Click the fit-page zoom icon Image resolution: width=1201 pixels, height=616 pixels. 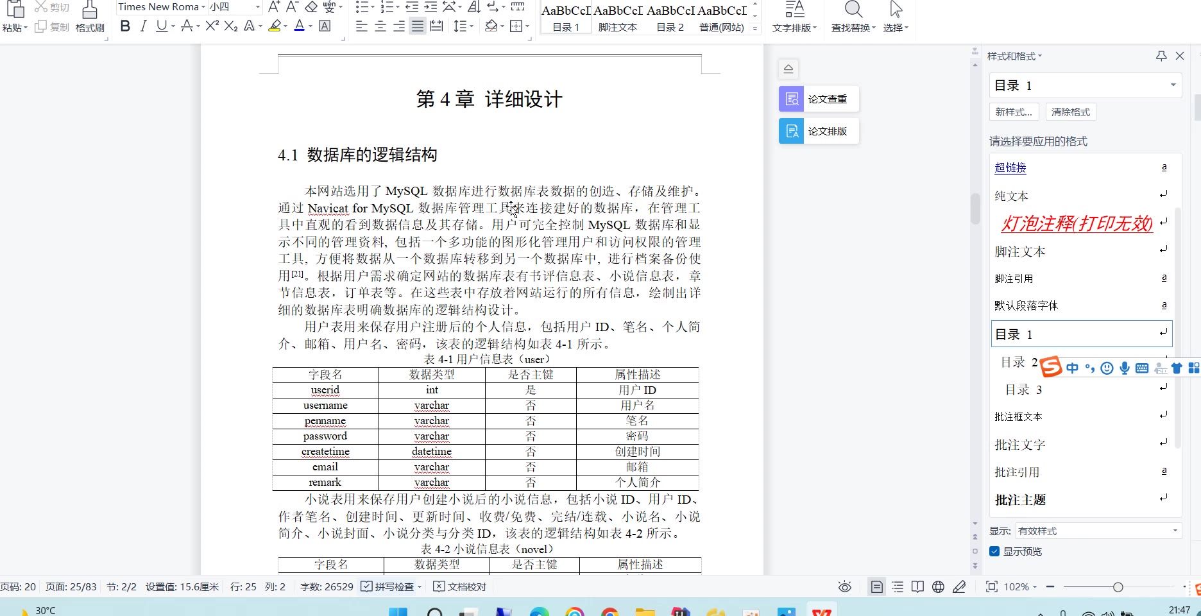[992, 586]
